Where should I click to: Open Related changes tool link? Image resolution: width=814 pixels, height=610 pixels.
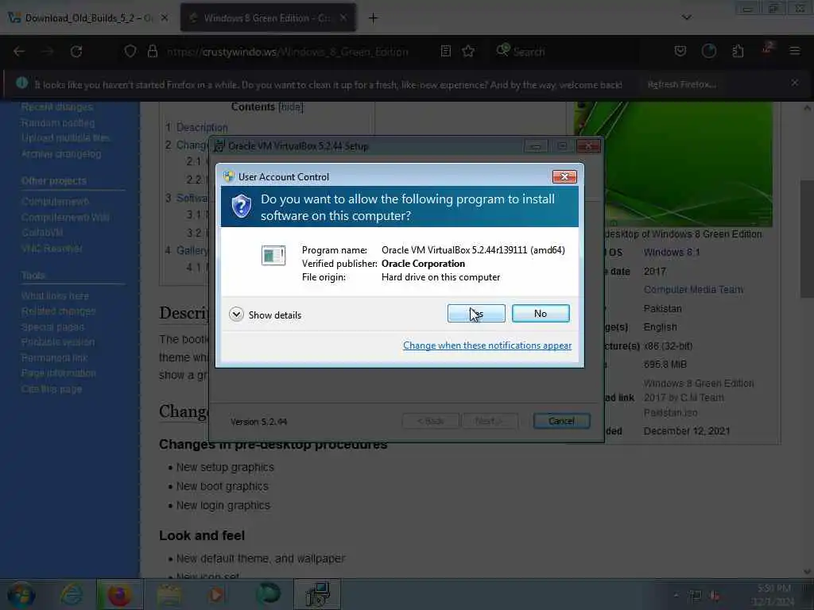click(x=59, y=311)
